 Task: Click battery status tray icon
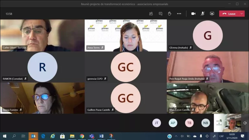188,136
